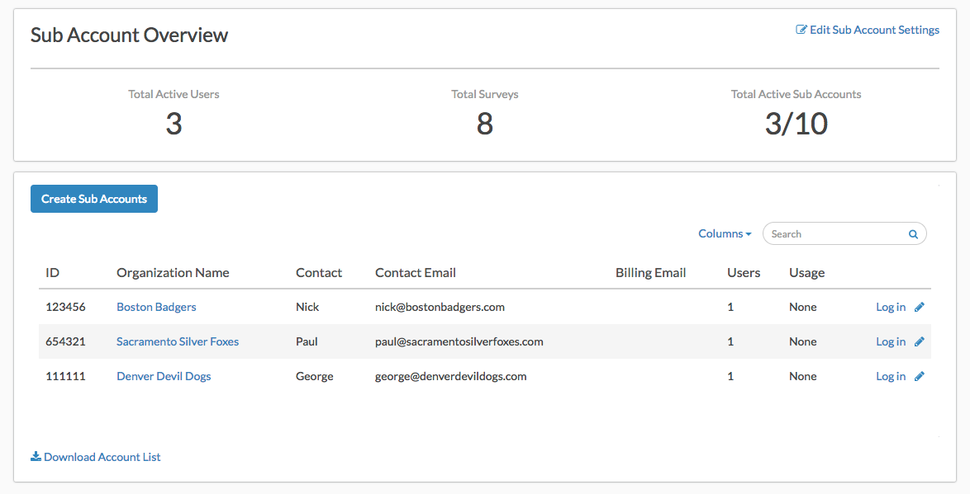970x494 pixels.
Task: Open the Denver Devil Dogs organization link
Action: (x=164, y=376)
